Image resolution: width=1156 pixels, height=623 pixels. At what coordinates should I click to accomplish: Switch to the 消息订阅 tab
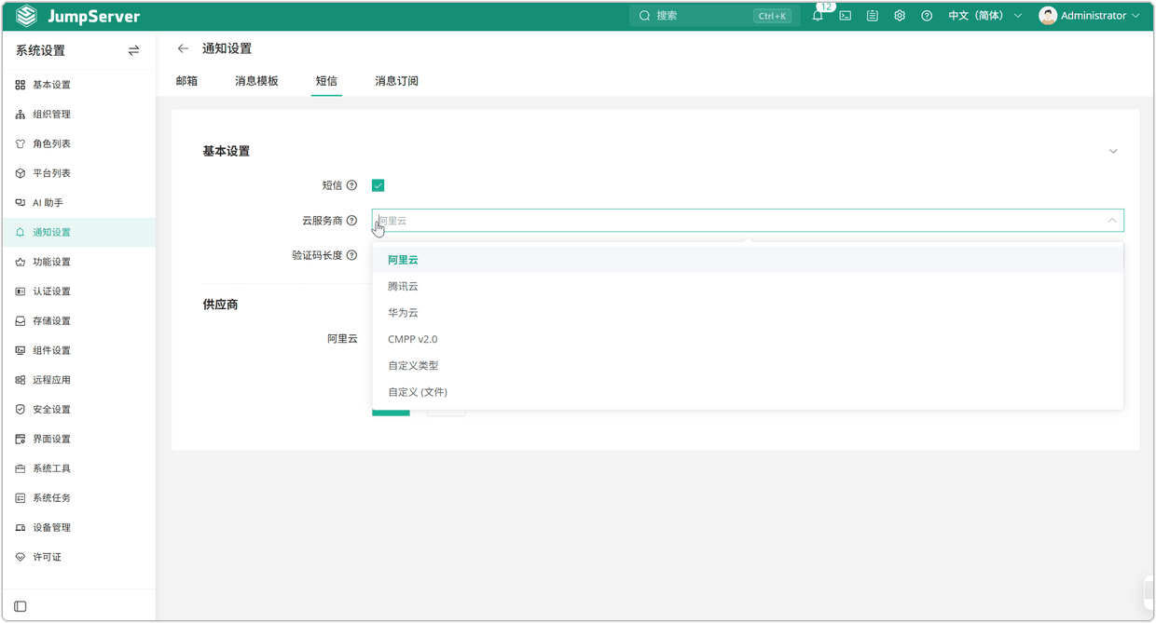(x=396, y=81)
